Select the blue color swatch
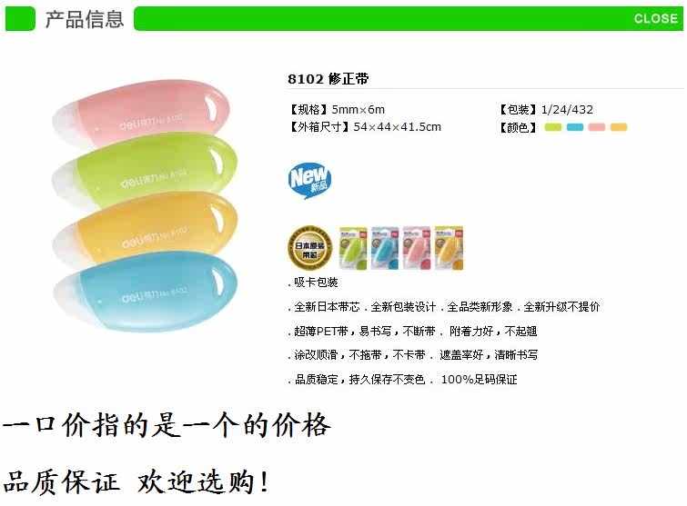The width and height of the screenshot is (687, 506). [x=574, y=127]
